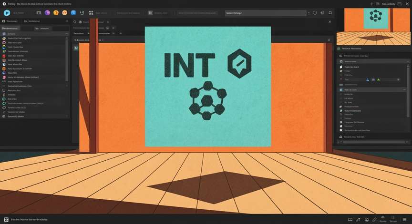Click the molecule network symbol on the poster

point(207,101)
